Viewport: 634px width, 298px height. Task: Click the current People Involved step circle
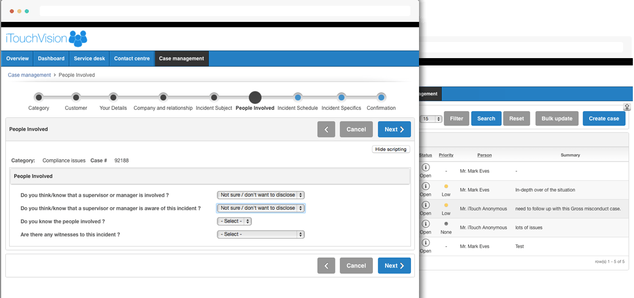pyautogui.click(x=255, y=97)
